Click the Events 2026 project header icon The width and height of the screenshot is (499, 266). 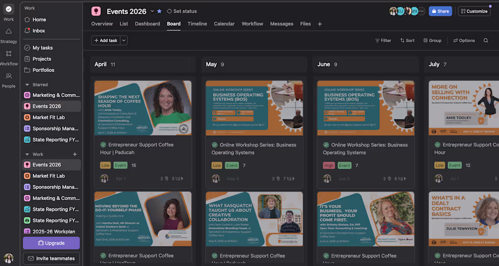(x=96, y=11)
